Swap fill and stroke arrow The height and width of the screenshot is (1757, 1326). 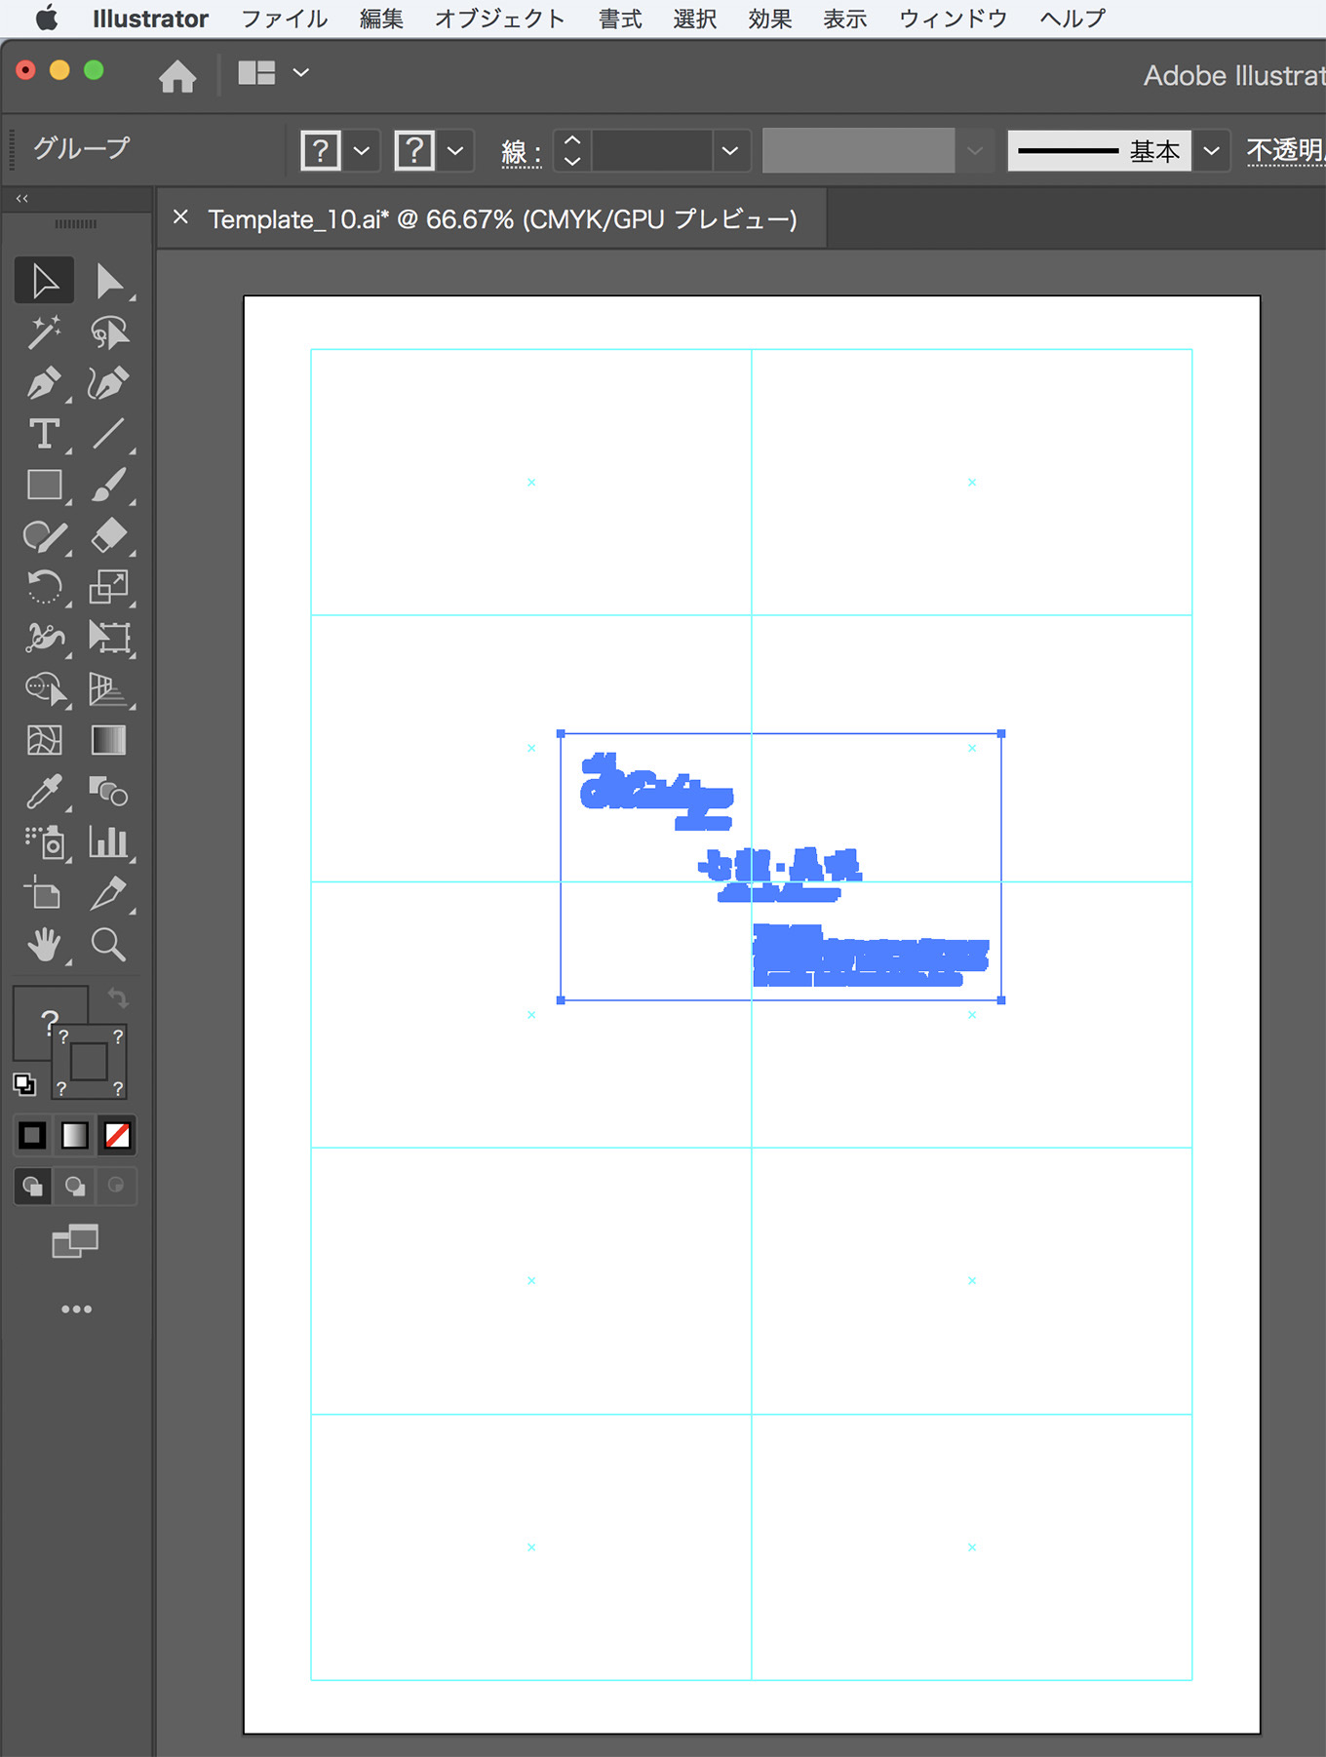(118, 997)
